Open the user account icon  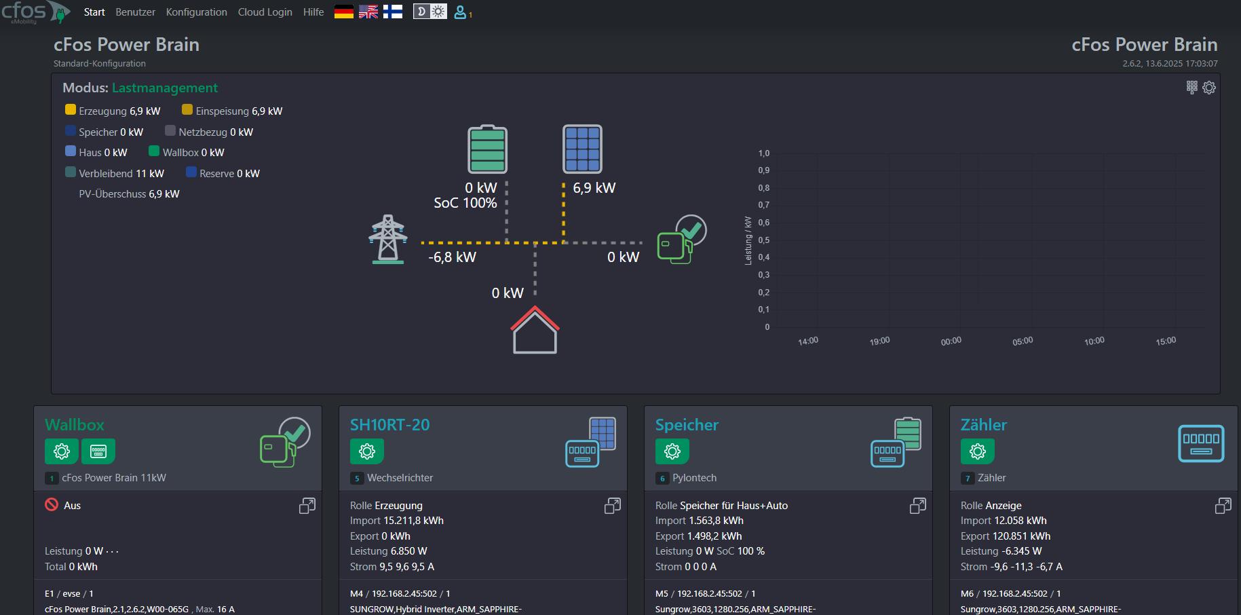(461, 12)
